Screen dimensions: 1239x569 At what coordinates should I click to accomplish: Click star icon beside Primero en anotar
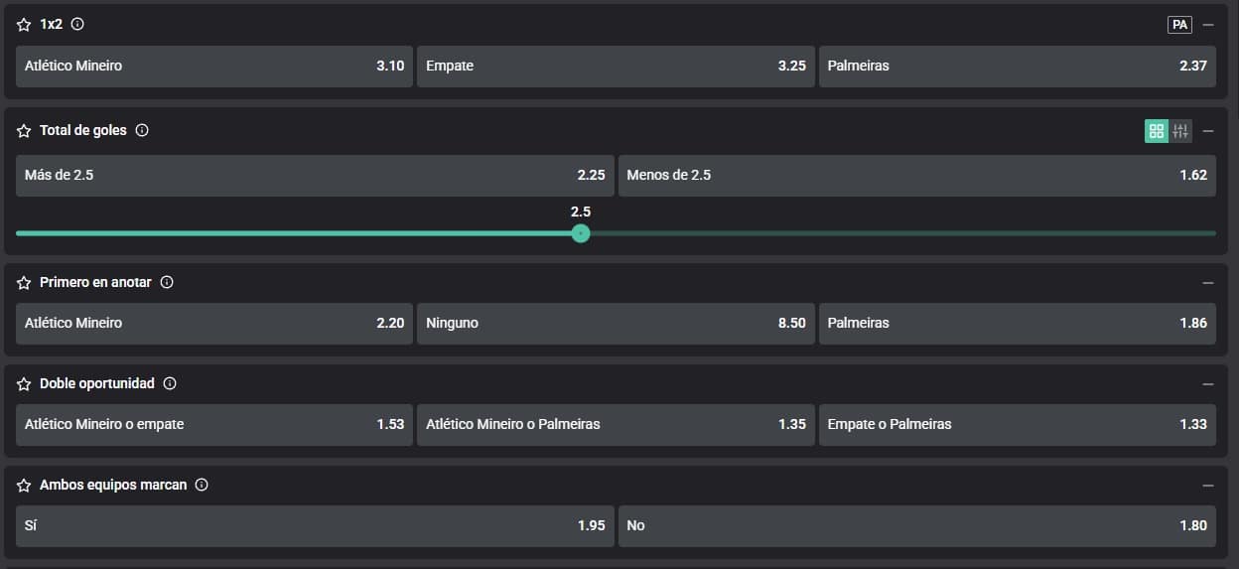click(x=24, y=283)
